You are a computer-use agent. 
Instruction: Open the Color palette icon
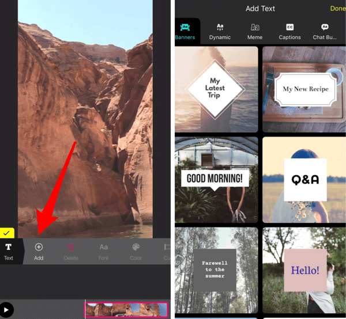pos(136,247)
